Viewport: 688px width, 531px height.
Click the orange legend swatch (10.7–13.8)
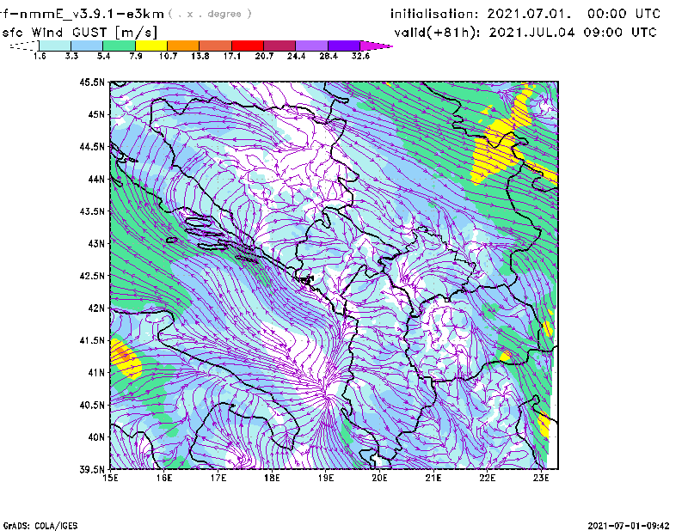(183, 46)
